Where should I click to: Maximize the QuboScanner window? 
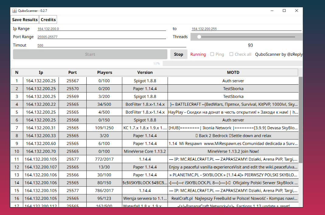(284, 11)
